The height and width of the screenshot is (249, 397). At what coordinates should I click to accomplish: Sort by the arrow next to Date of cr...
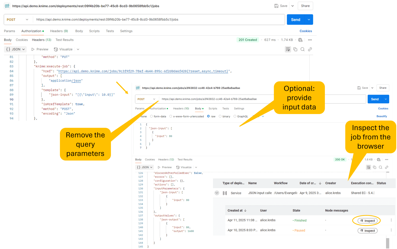(320, 183)
